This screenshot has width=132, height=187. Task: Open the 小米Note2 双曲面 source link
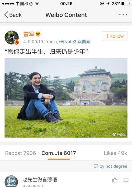click(x=73, y=42)
